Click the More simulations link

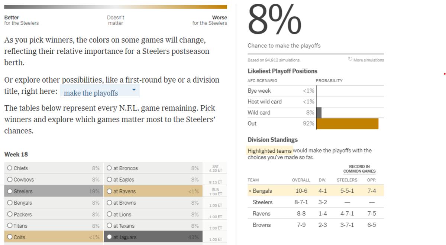coord(369,60)
